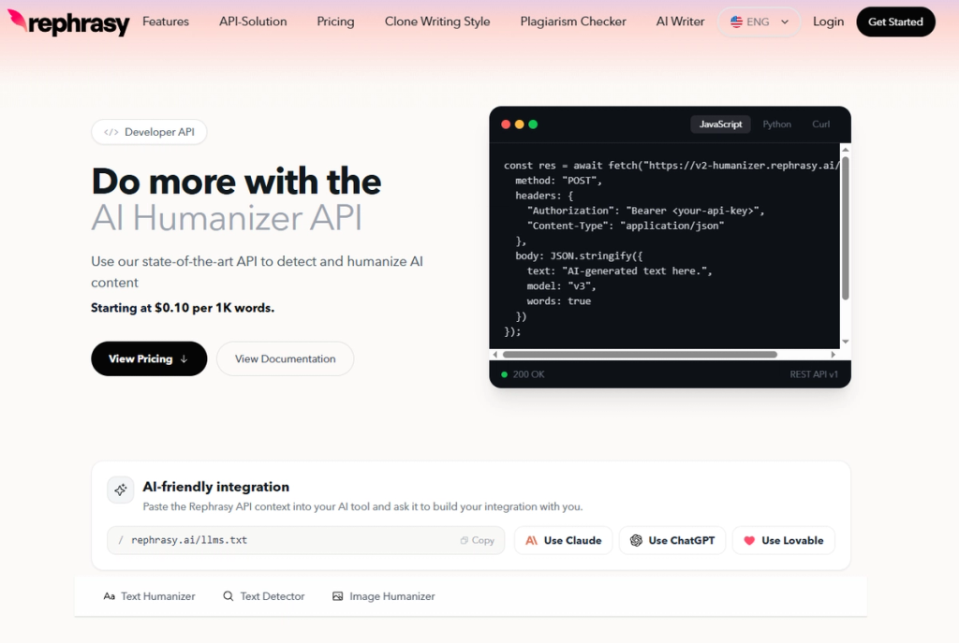Click the Claude logo icon
The image size is (959, 643).
[532, 540]
